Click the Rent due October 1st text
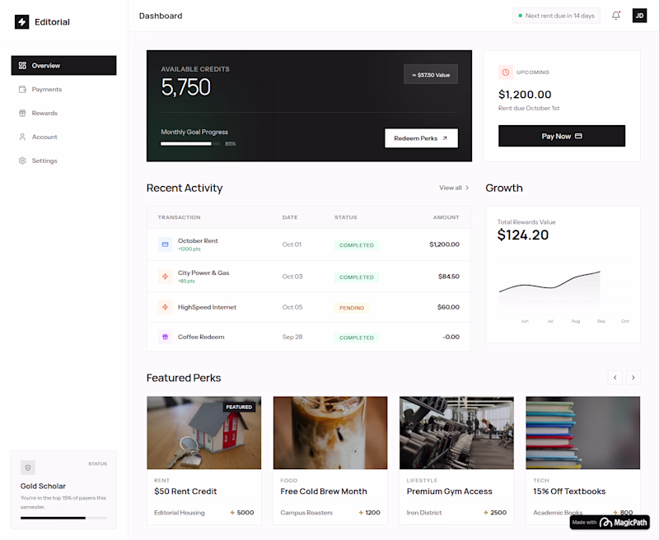 (529, 108)
